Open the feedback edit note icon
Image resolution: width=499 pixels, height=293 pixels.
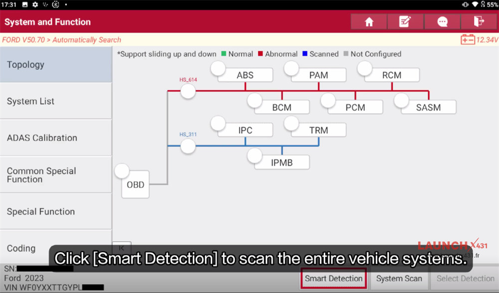[405, 21]
